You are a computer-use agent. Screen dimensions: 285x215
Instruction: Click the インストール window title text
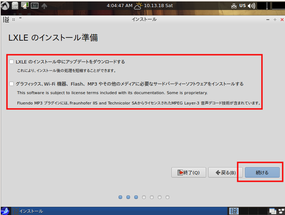click(x=144, y=19)
